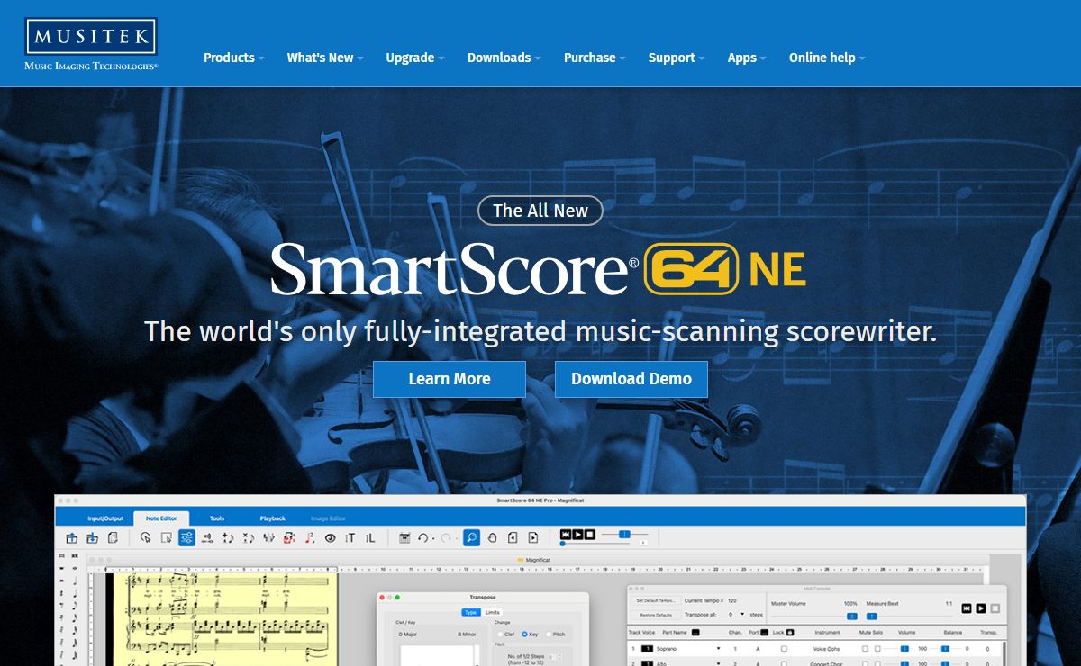Screen dimensions: 1081x666
Task: Toggle the Lock checkbox for Alto track
Action: (x=784, y=663)
